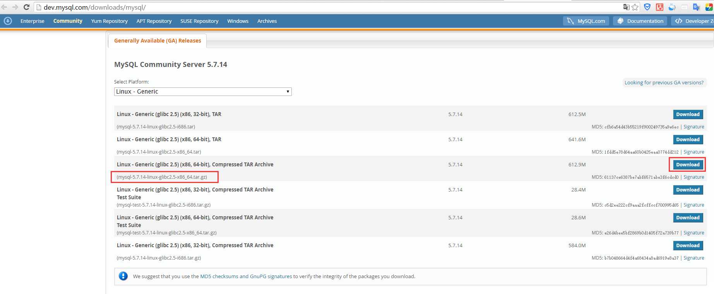Image resolution: width=714 pixels, height=294 pixels.
Task: Click the browser back arrow
Action: coord(4,7)
